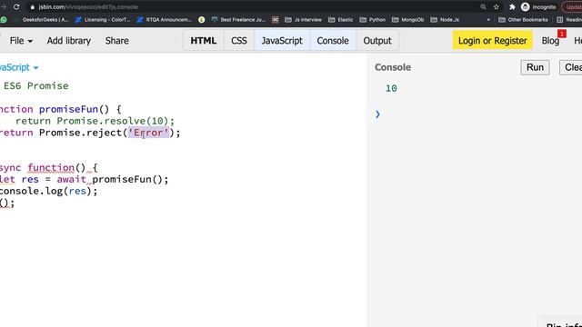This screenshot has width=582, height=327.
Task: Open the Js interview bookmarks folder
Action: [x=303, y=20]
